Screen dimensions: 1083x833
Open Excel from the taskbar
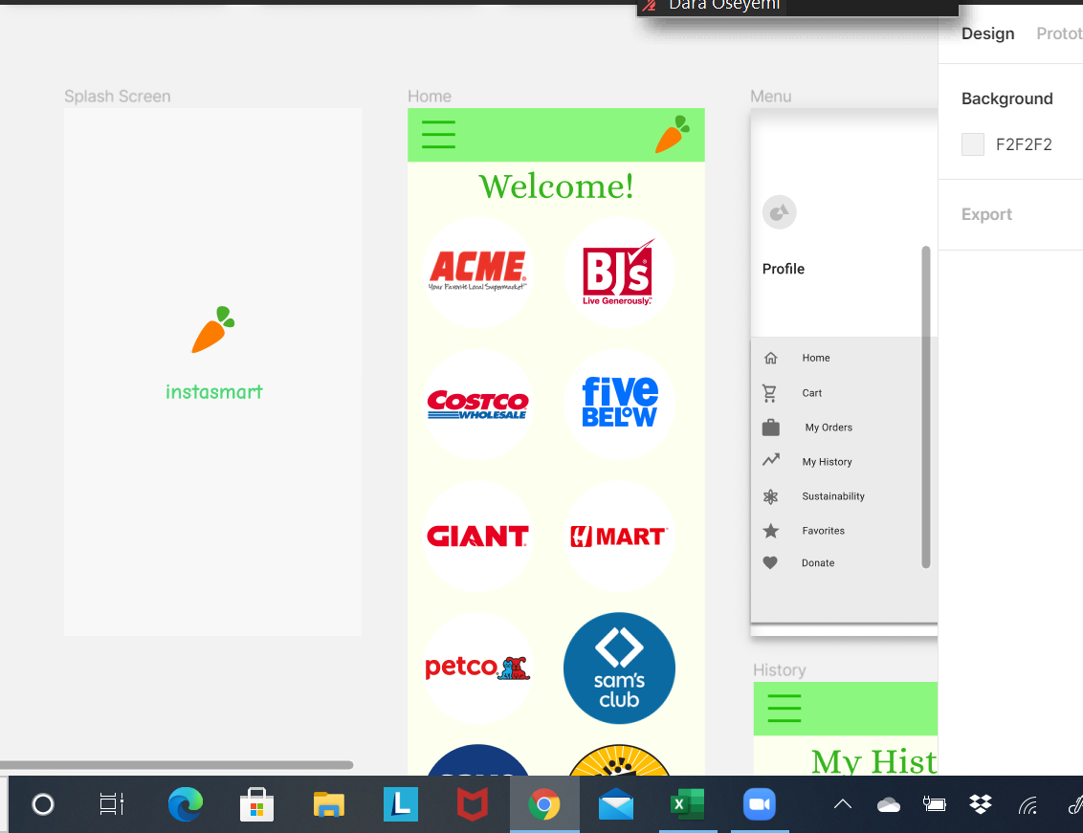pyautogui.click(x=687, y=804)
